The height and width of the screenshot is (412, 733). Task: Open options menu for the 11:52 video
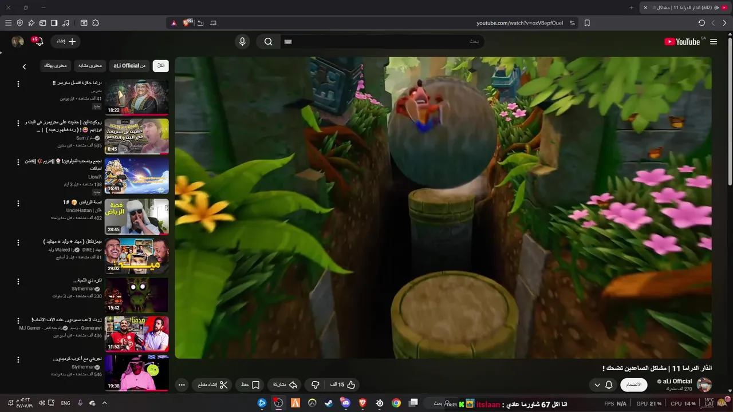pyautogui.click(x=18, y=321)
